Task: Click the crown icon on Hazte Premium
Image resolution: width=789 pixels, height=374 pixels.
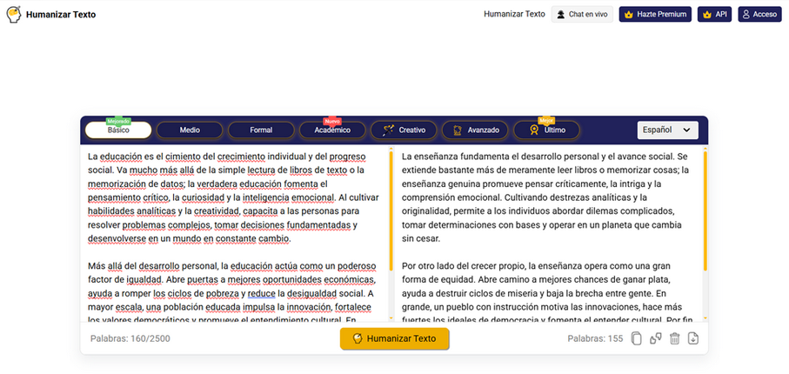Action: [x=628, y=15]
